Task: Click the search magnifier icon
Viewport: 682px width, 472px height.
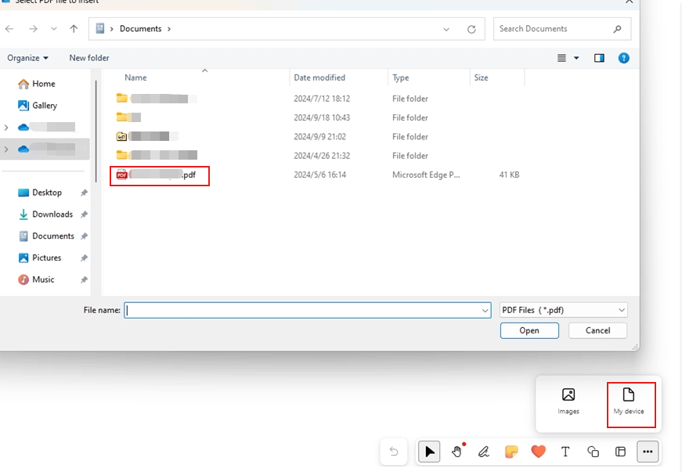Action: point(617,29)
